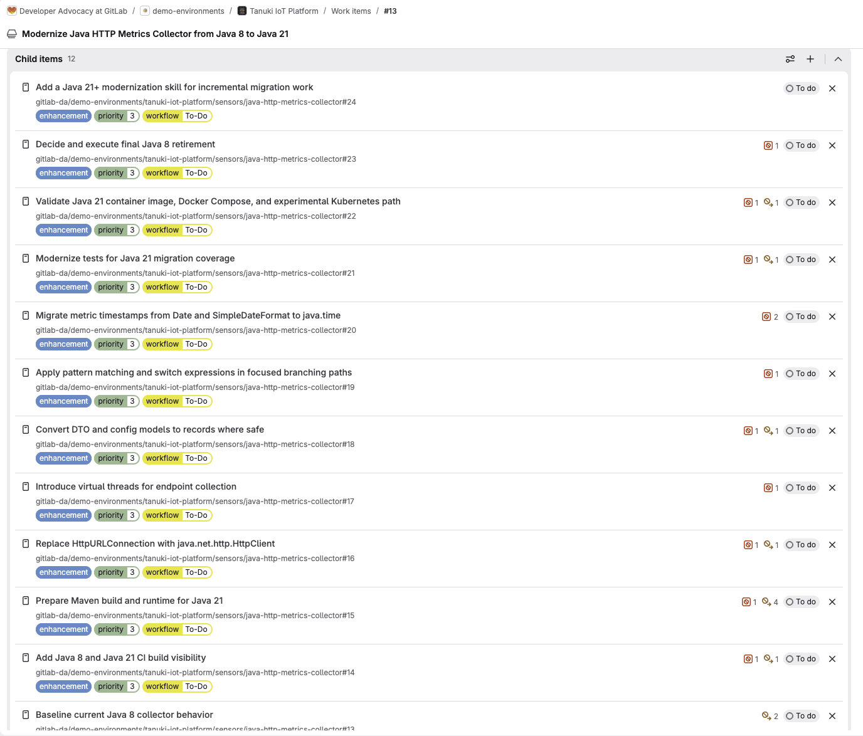Remove 'Migrate metric timestamps' child item

point(832,317)
